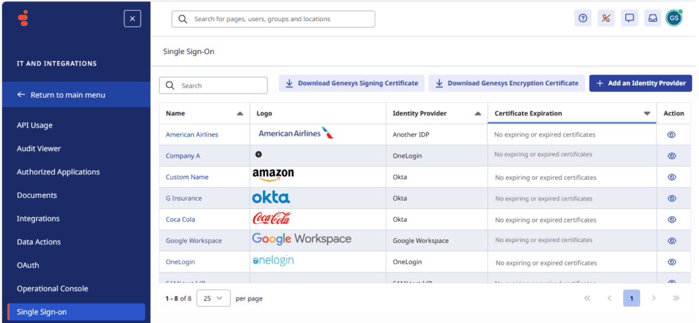Click the American Airlines logo image
The image size is (699, 323).
pos(296,133)
